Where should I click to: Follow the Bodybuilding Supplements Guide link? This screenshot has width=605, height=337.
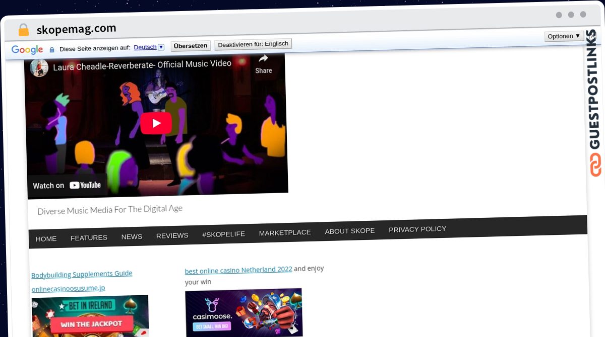(82, 274)
